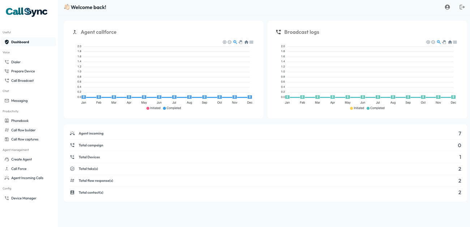470x227 pixels.
Task: Open Device Manager from sidebar
Action: (23, 198)
